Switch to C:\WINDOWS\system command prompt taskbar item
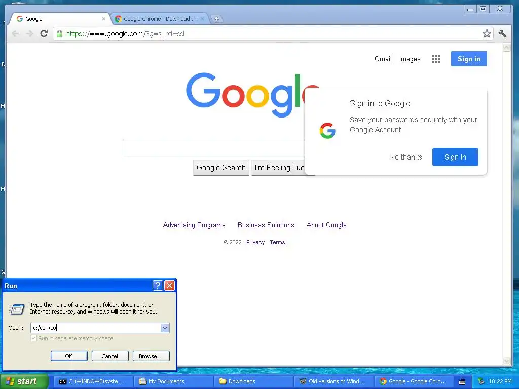This screenshot has height=389, width=519. tap(94, 381)
